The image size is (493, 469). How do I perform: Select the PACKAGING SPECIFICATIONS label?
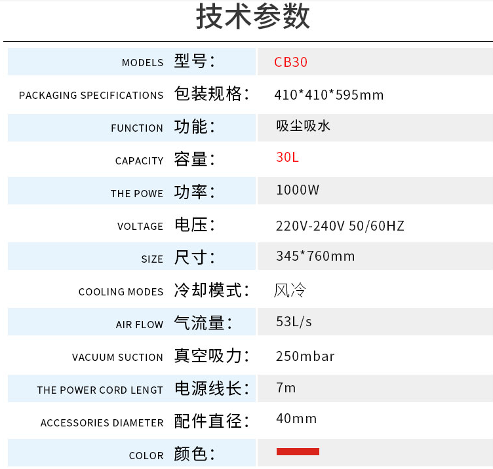pos(91,96)
